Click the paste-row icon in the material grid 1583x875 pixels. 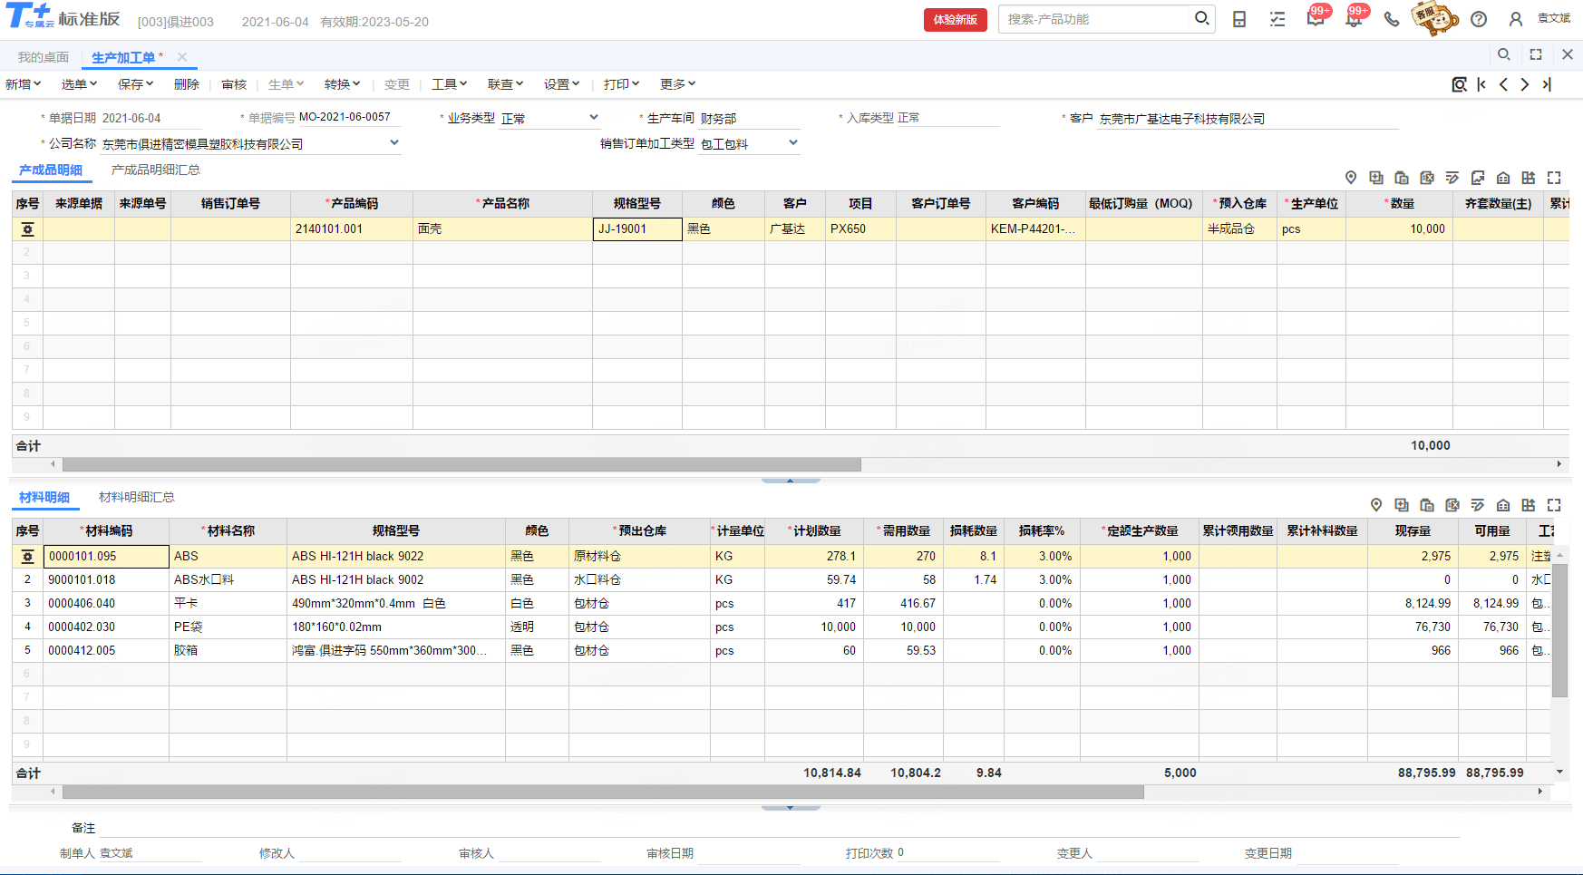[x=1427, y=505]
